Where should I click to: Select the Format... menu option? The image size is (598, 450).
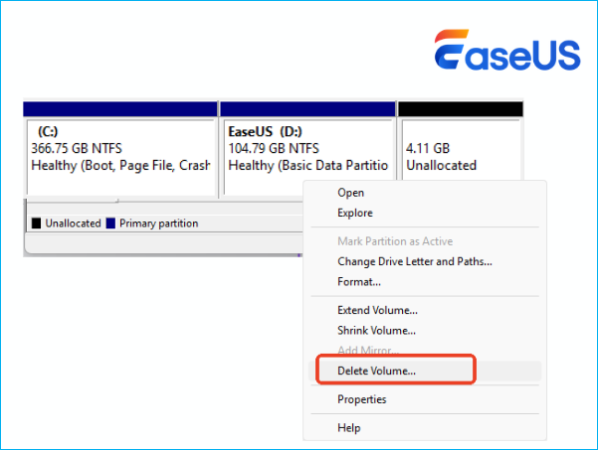(x=425, y=282)
